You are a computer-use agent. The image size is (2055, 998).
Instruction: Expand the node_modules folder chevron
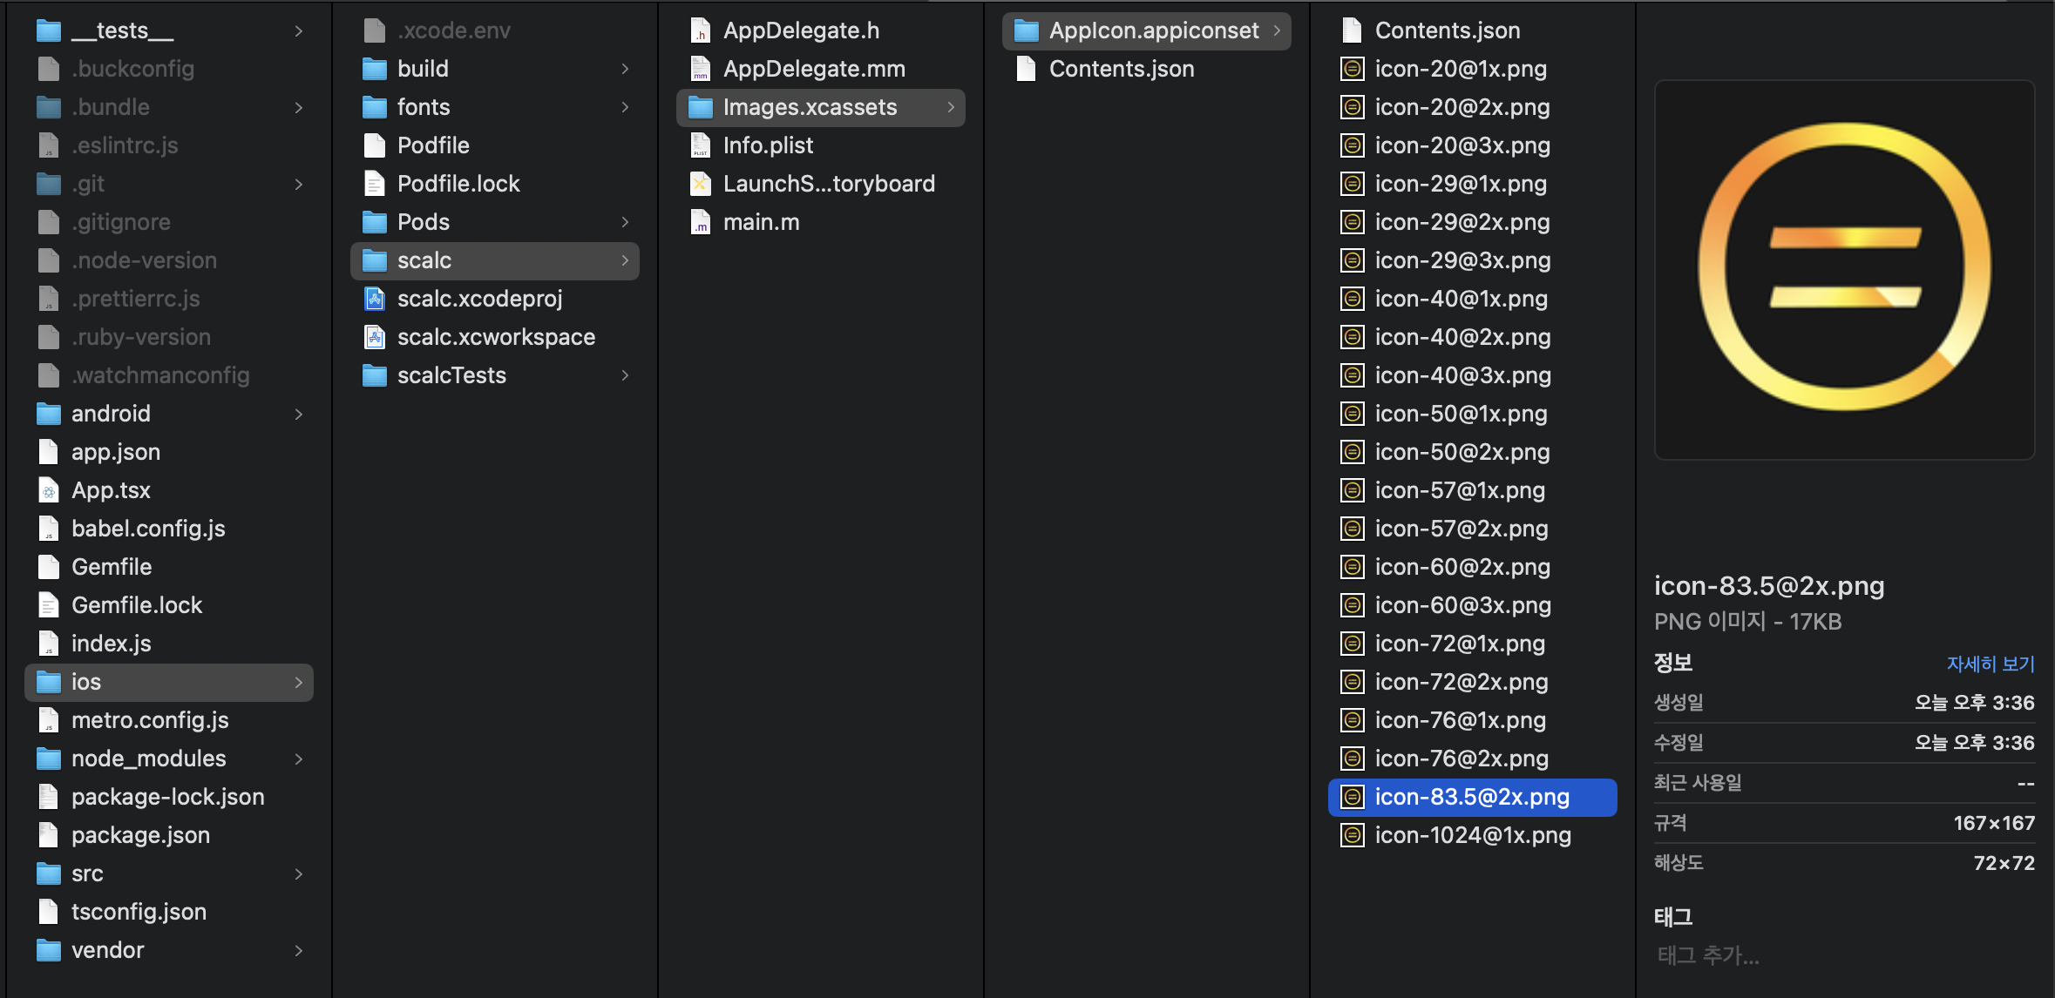tap(299, 759)
